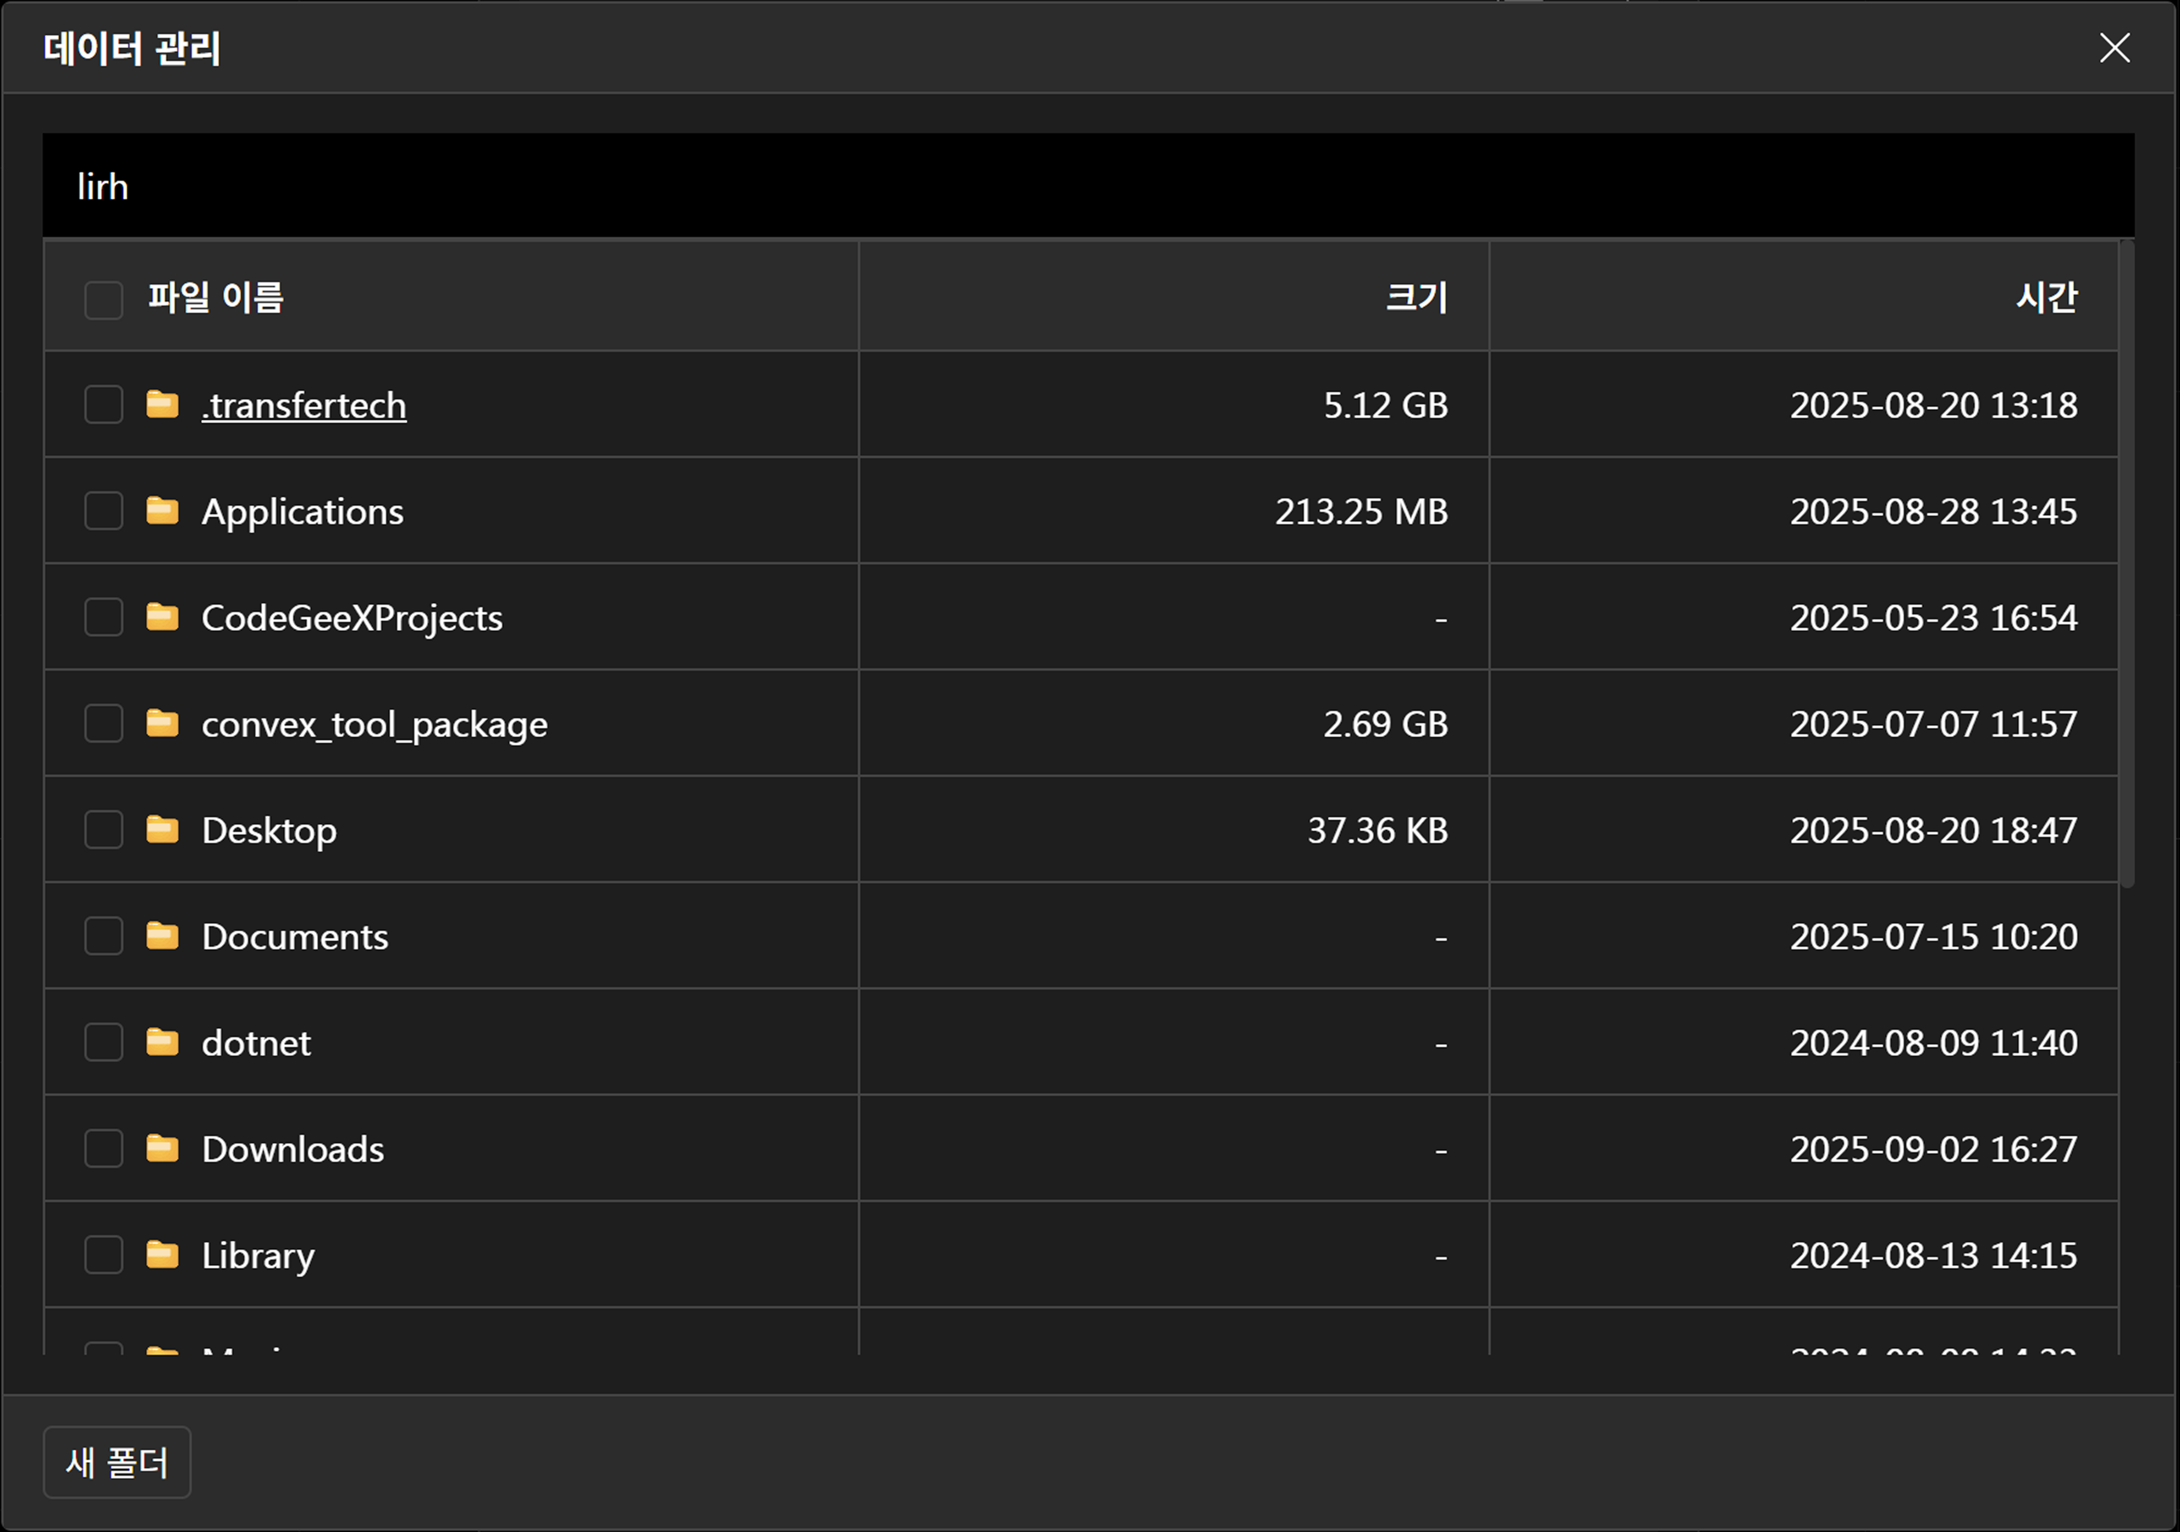Viewport: 2180px width, 1532px height.
Task: Click the 시간 column header
Action: point(2046,297)
